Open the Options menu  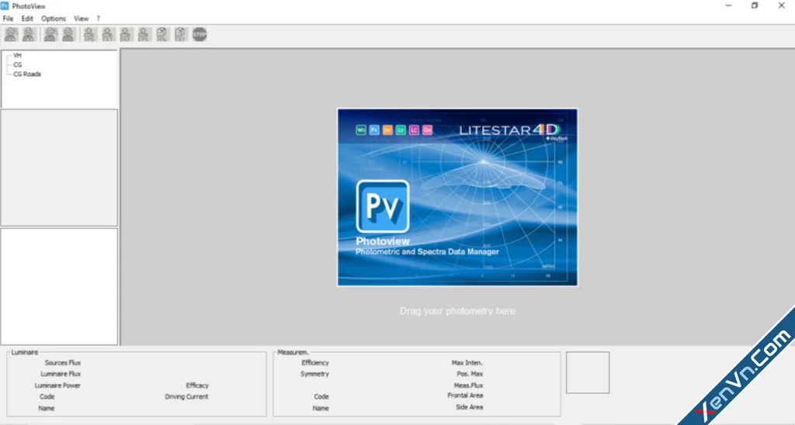click(54, 19)
